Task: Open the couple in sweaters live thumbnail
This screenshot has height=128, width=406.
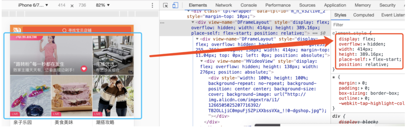Action: 113,96
